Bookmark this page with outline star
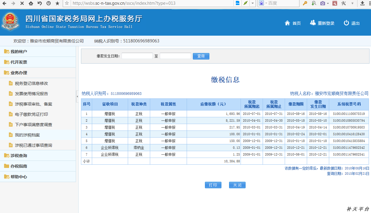371x213 pixels. (x=67, y=3)
